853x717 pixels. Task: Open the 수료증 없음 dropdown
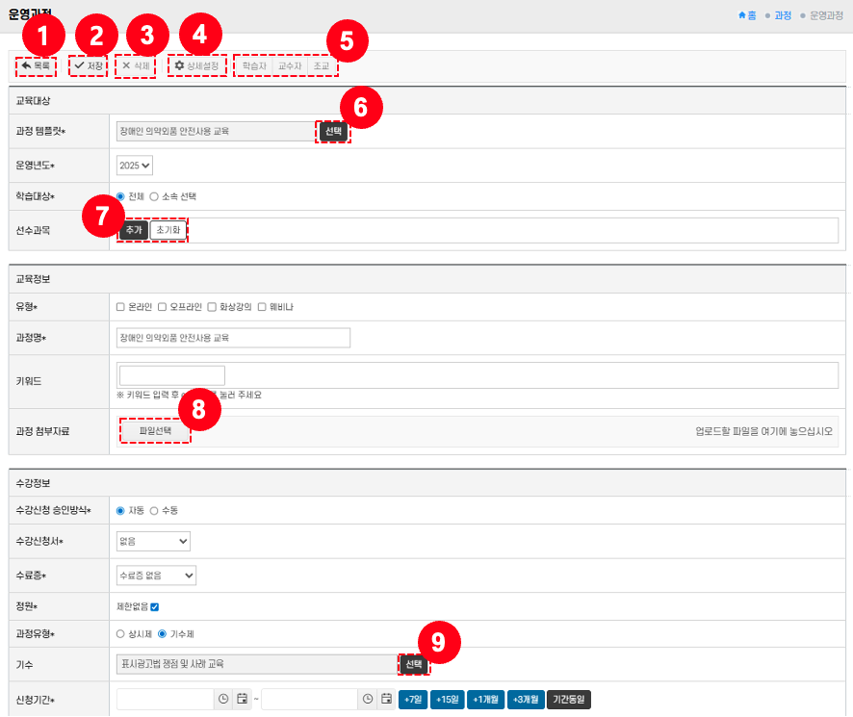[156, 575]
